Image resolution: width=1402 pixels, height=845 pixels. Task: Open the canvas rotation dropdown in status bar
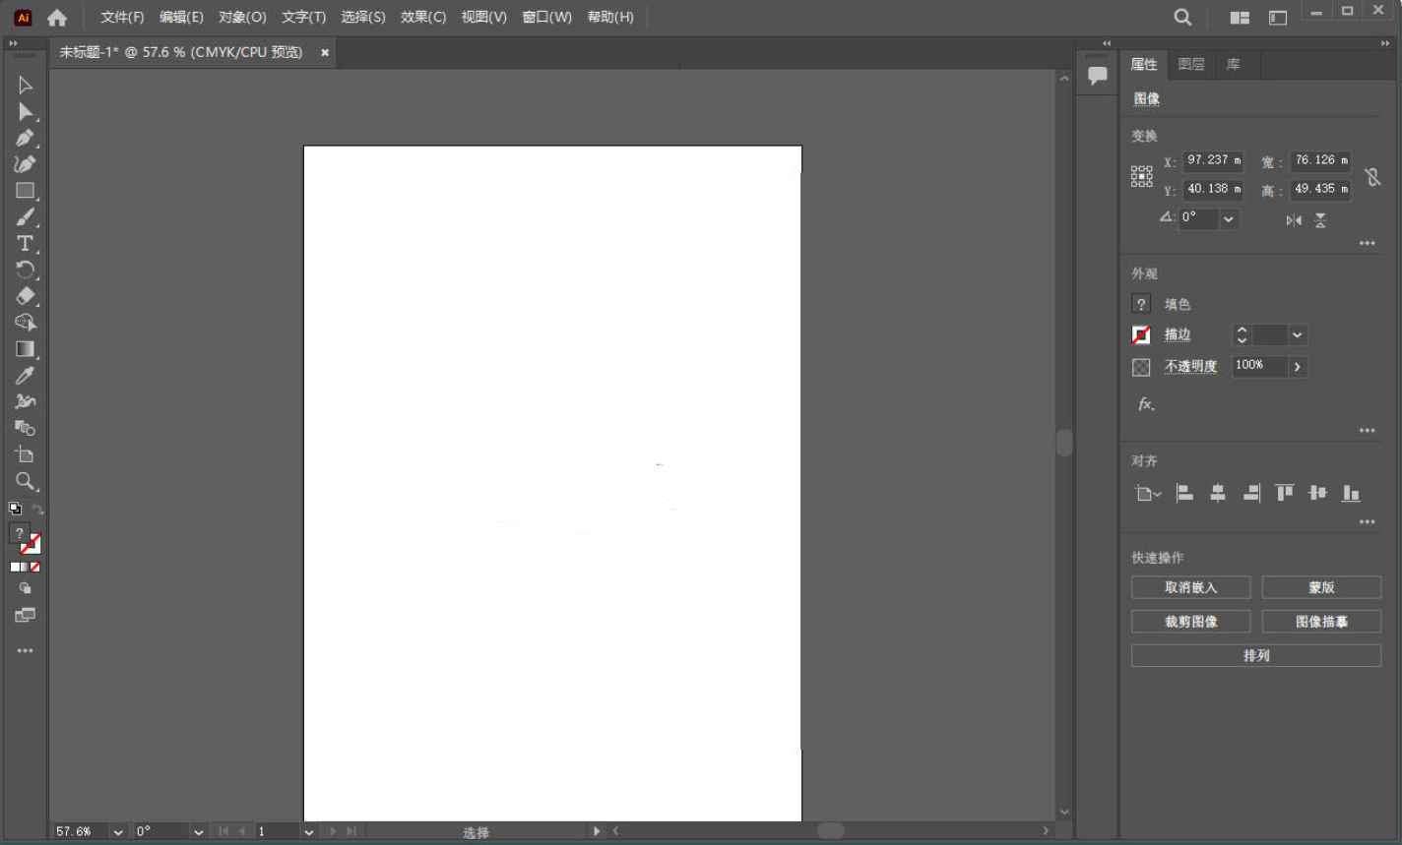pyautogui.click(x=198, y=832)
